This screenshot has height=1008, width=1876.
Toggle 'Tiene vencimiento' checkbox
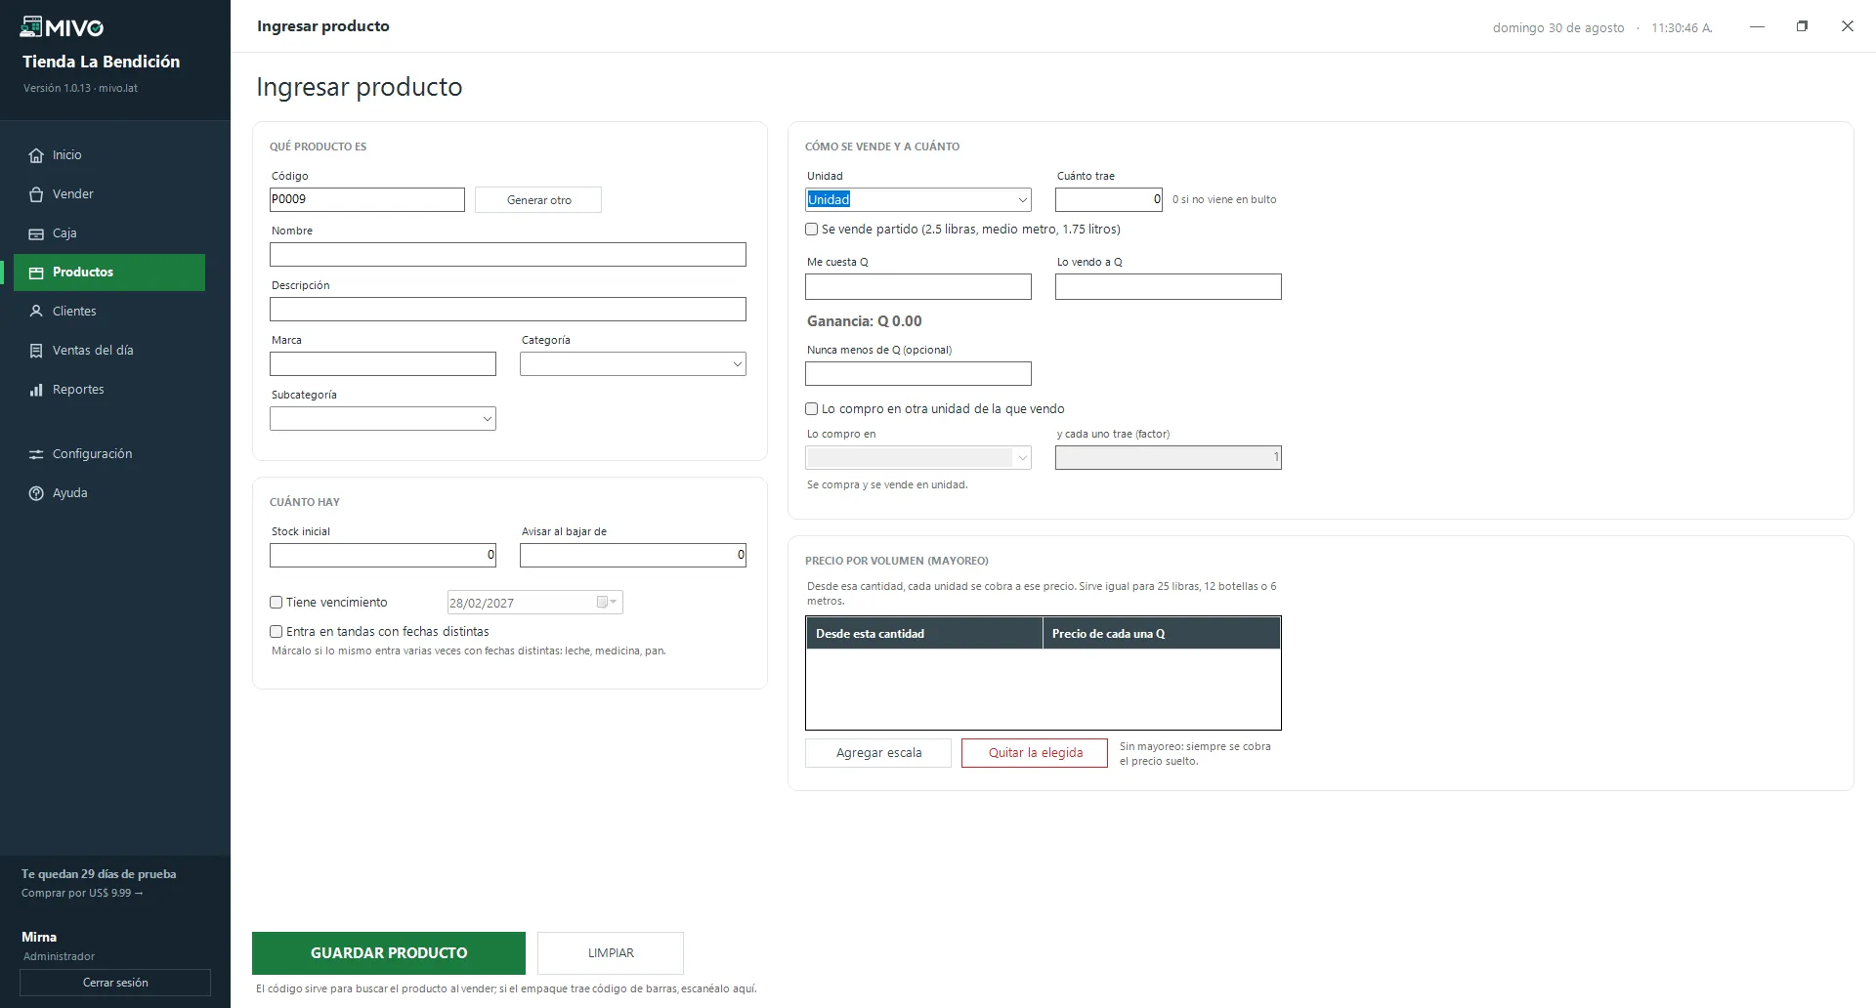point(276,603)
